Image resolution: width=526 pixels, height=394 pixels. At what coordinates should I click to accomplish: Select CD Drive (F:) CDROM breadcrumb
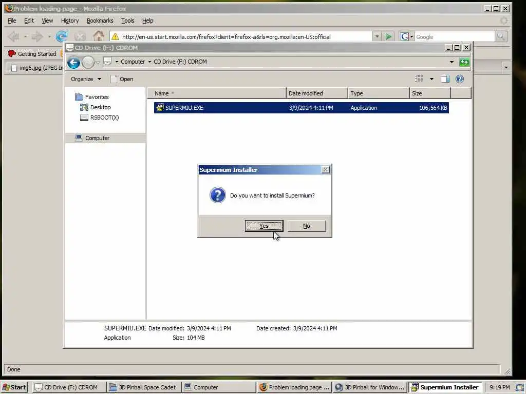pyautogui.click(x=180, y=62)
